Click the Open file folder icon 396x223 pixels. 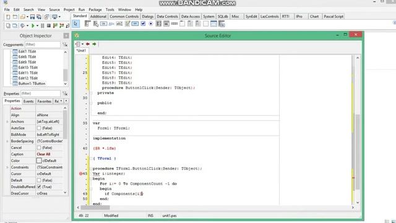tap(23, 17)
